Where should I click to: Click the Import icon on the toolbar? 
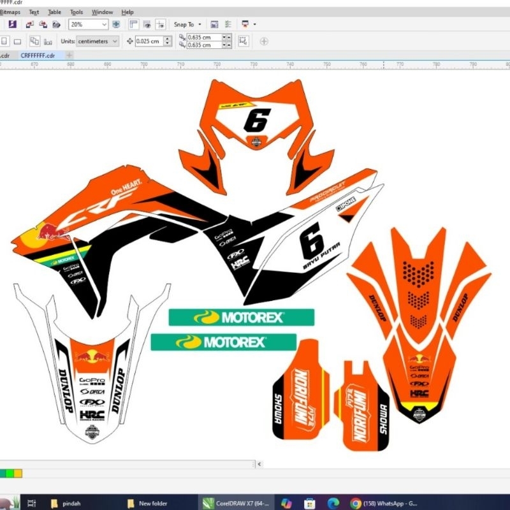pyautogui.click(x=29, y=24)
